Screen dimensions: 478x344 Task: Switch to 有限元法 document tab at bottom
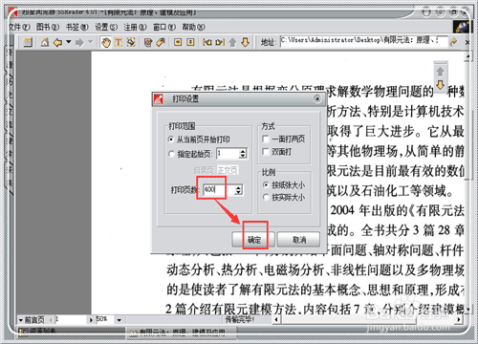182,333
